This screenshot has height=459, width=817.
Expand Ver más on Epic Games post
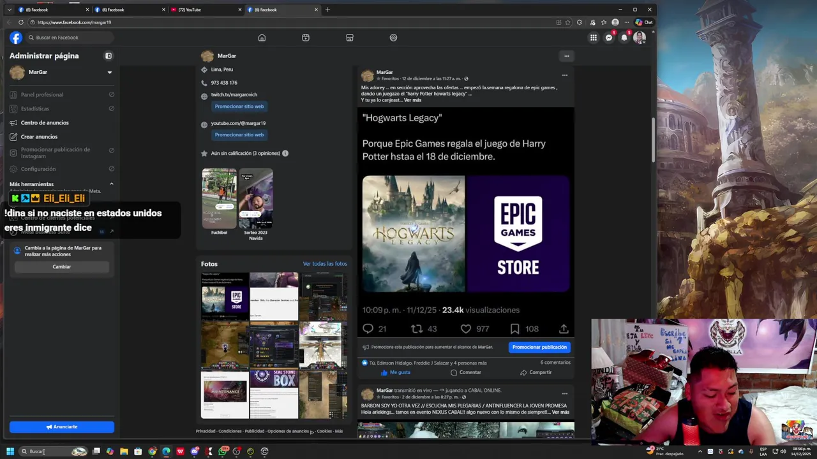point(412,100)
